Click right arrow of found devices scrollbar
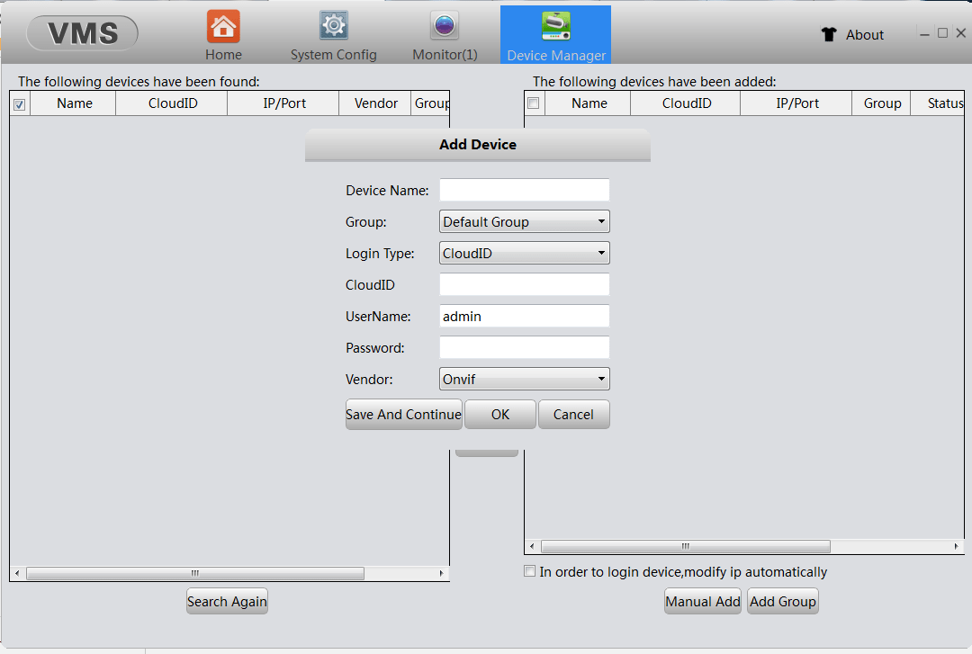The image size is (972, 654). pyautogui.click(x=441, y=573)
